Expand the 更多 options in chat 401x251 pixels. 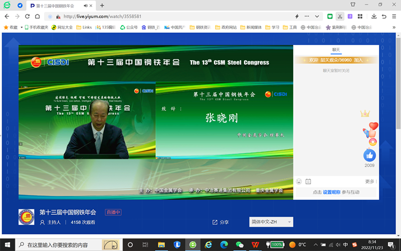[x=371, y=181]
